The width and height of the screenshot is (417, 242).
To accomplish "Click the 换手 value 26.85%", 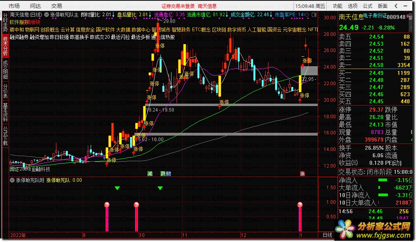I will tap(374, 148).
